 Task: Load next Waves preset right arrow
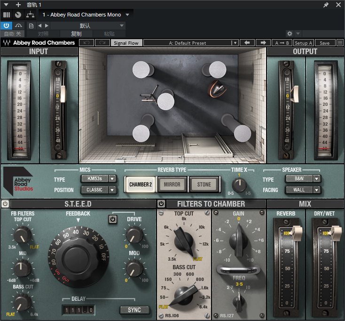point(263,43)
